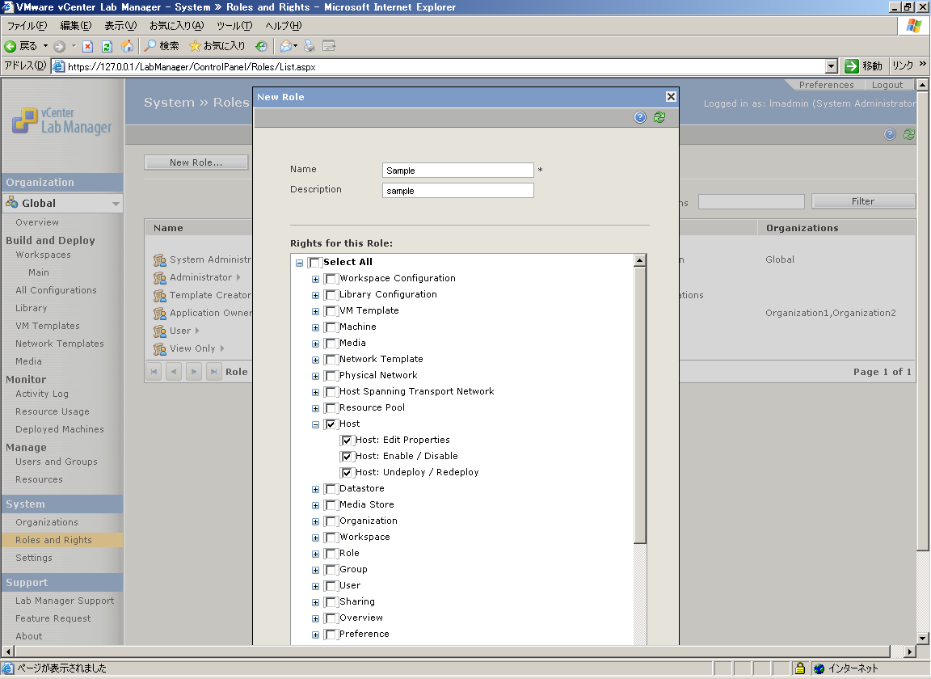Uncheck Host: Undeploy / Redeploy checkbox
Image resolution: width=931 pixels, height=679 pixels.
click(347, 473)
